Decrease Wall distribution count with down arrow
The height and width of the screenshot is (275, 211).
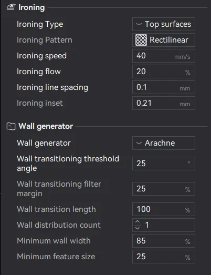click(x=138, y=228)
